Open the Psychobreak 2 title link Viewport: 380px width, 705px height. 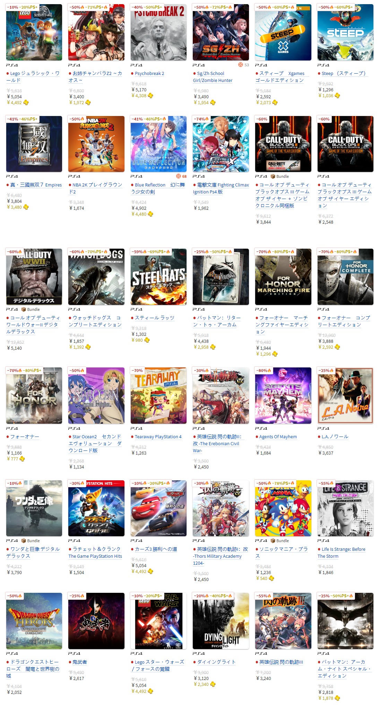point(149,74)
